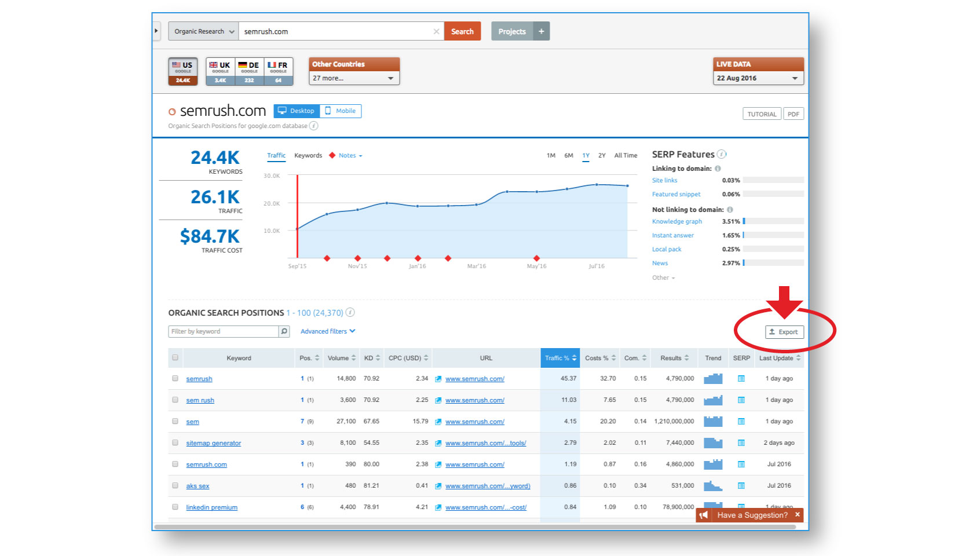Click red note marker near Nov'15

coord(357,258)
